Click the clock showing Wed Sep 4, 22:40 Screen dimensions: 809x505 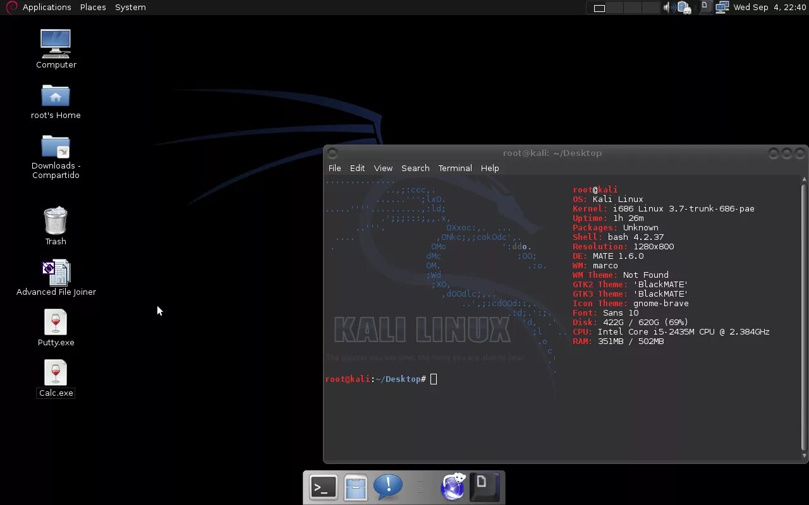(x=770, y=7)
